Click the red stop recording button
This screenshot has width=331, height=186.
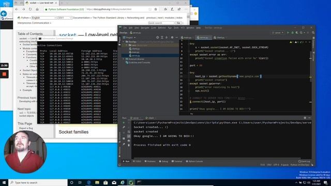pyautogui.click(x=4, y=74)
